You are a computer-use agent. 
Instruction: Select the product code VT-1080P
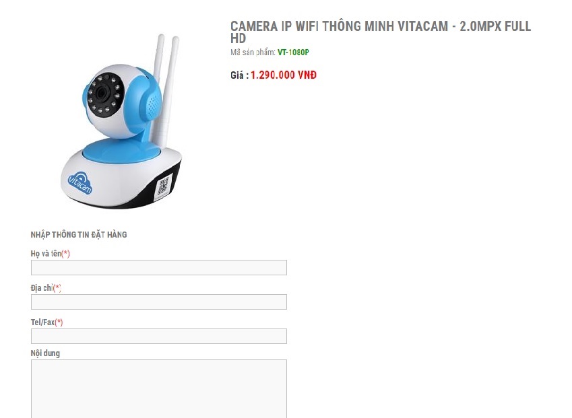pyautogui.click(x=293, y=53)
